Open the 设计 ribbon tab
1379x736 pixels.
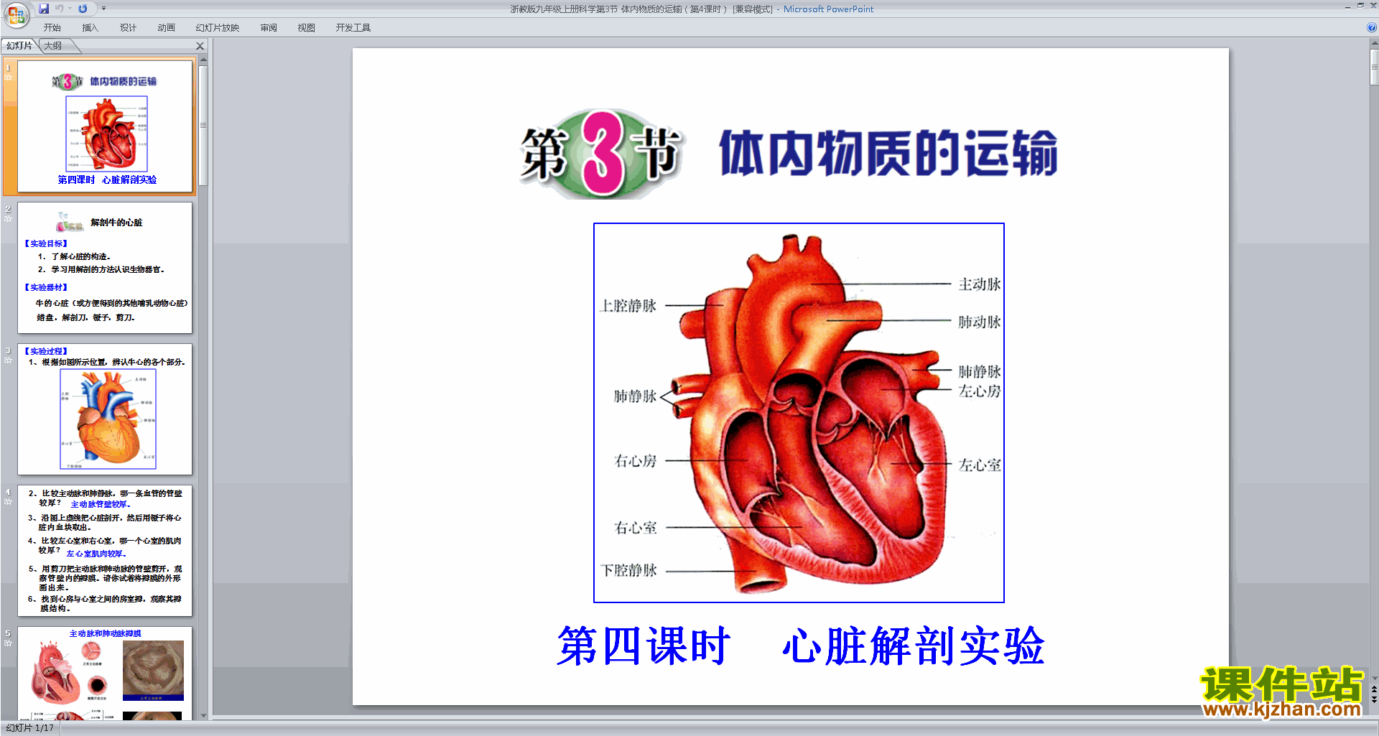128,28
